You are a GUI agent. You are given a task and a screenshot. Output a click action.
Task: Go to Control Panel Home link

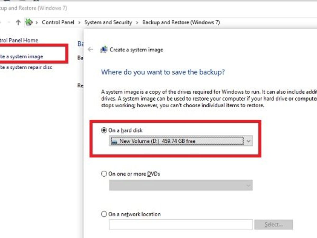pyautogui.click(x=19, y=40)
